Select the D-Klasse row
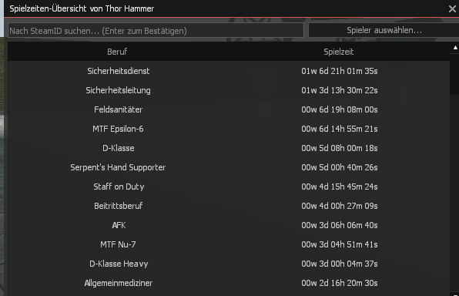Image resolution: width=459 pixels, height=296 pixels. click(x=229, y=148)
